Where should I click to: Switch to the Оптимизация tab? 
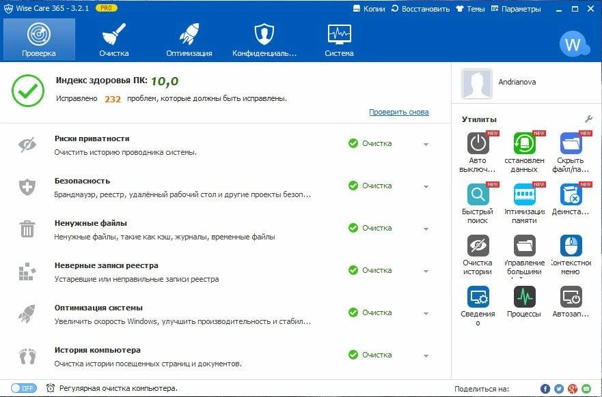point(189,40)
